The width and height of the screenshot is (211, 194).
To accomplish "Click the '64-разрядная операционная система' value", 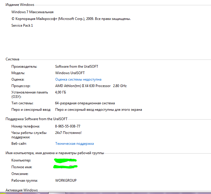I will pyautogui.click(x=85, y=103).
